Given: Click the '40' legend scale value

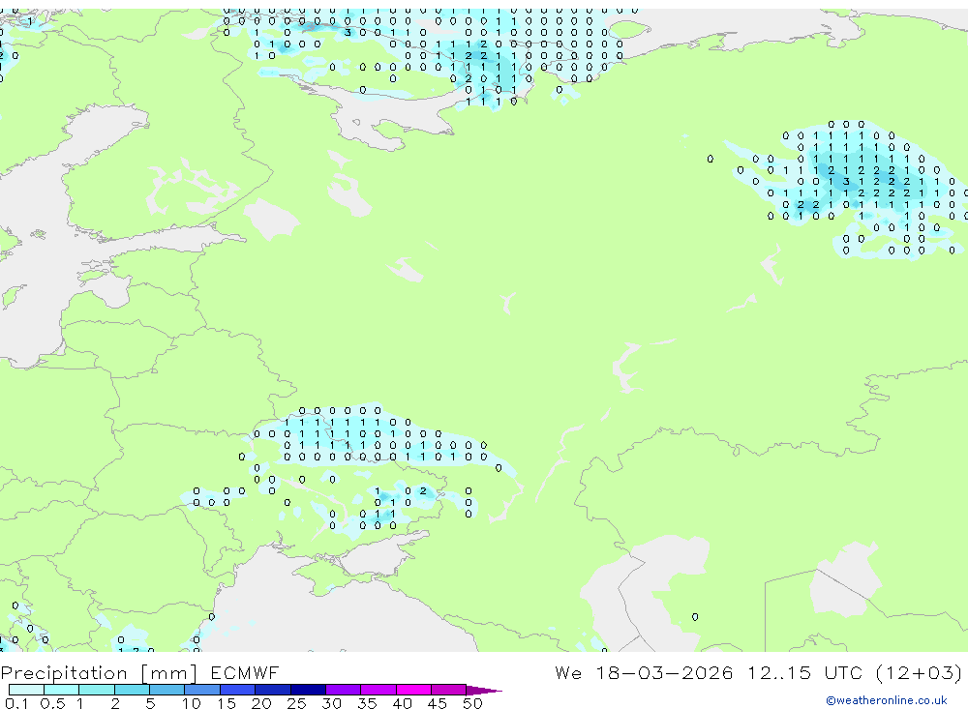Looking at the screenshot, I should click(x=402, y=703).
